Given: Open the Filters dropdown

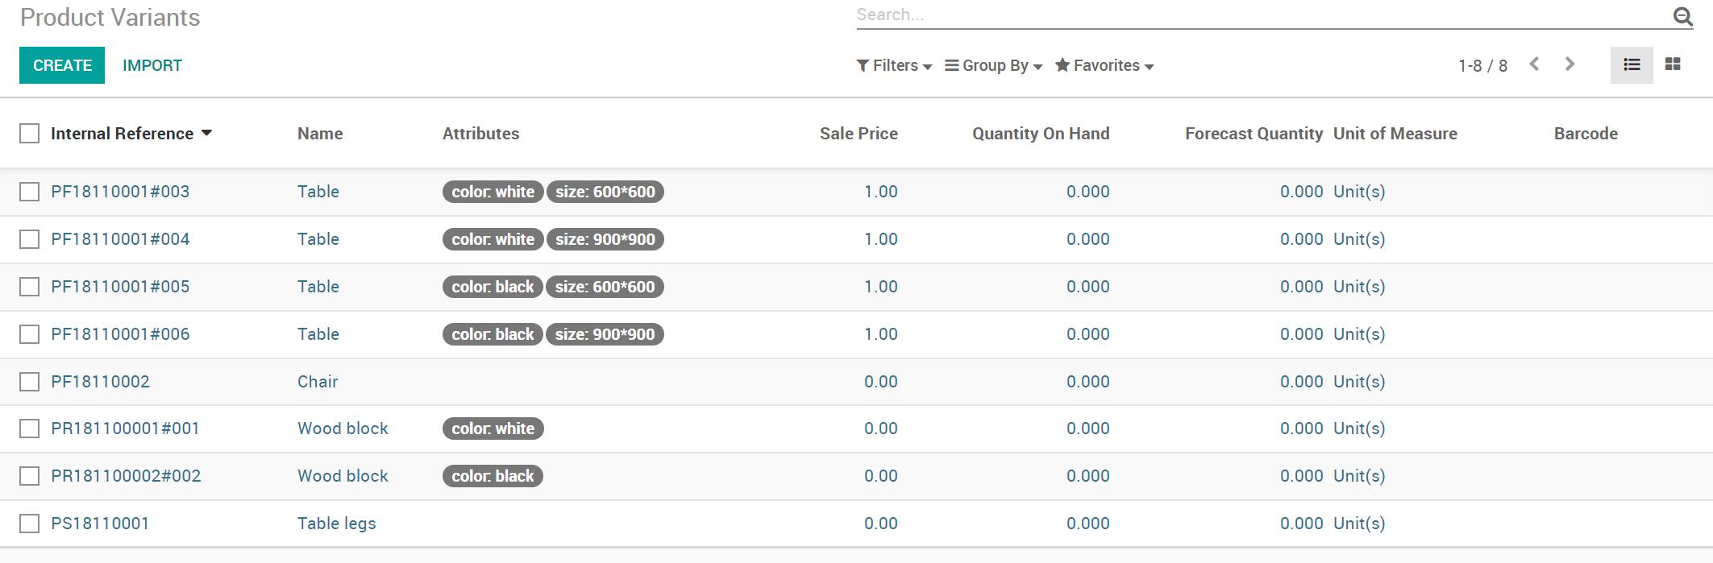Looking at the screenshot, I should pyautogui.click(x=894, y=65).
